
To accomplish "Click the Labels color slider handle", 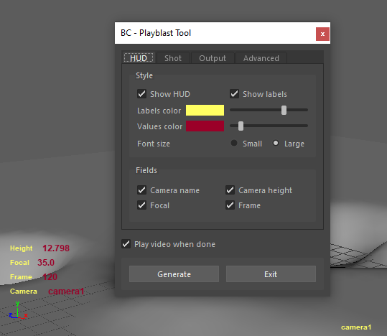I will point(284,110).
